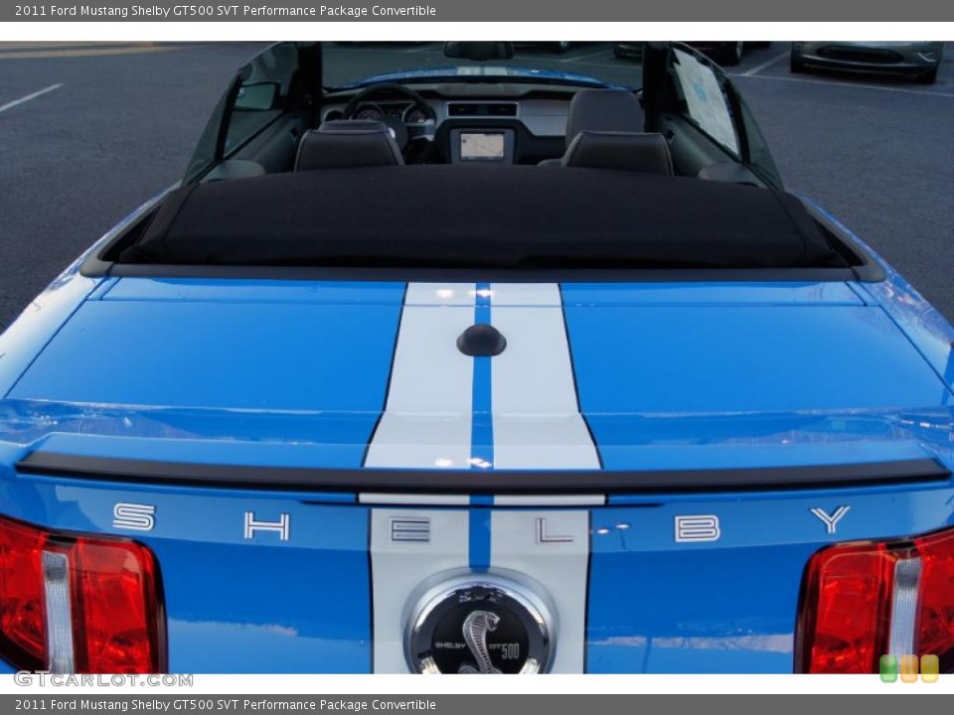This screenshot has width=954, height=715.
Task: Click the bottom caption text for the Shelby GT500 convertible
Action: 226,705
